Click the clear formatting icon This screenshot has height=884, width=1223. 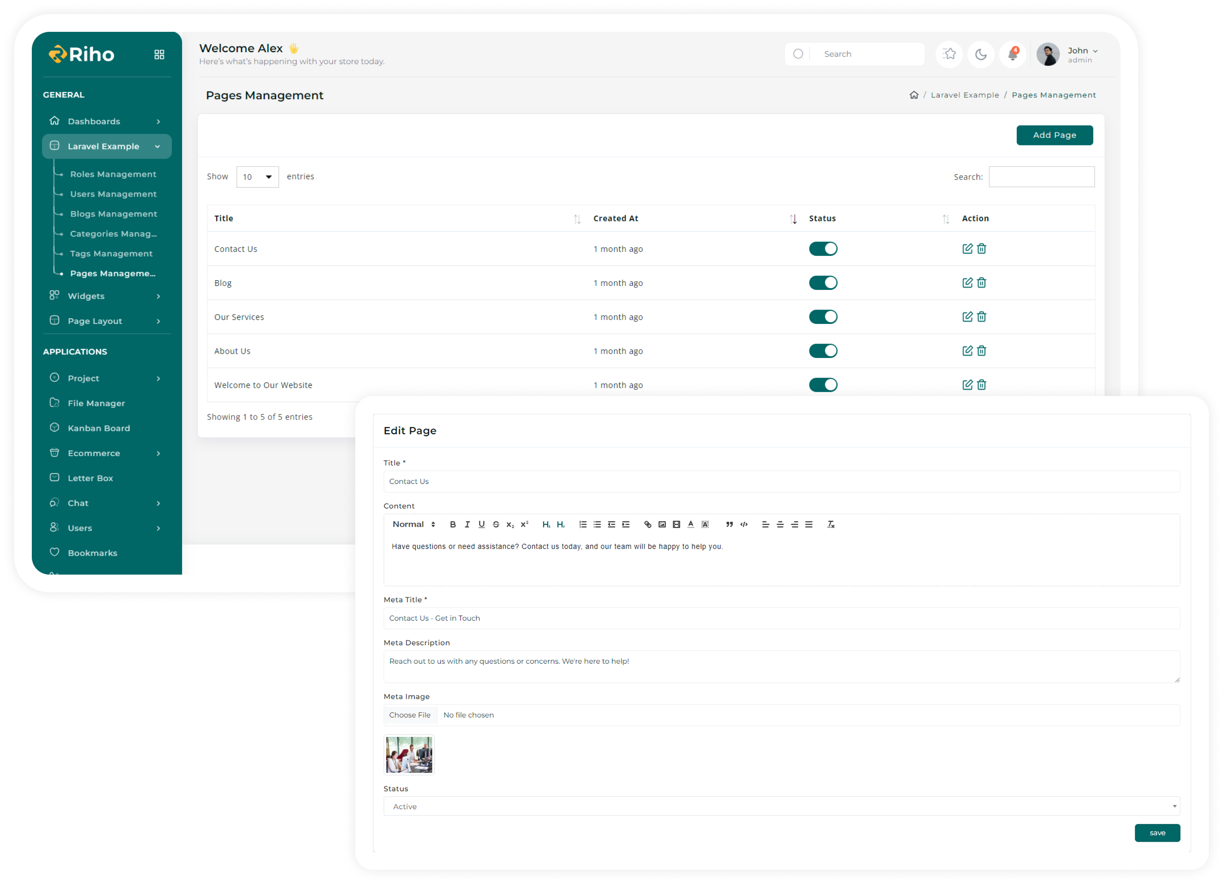click(831, 524)
